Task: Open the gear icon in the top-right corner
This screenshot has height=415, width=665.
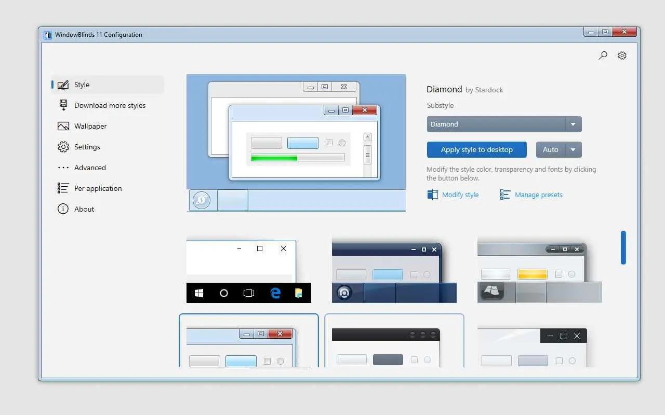Action: (x=622, y=55)
